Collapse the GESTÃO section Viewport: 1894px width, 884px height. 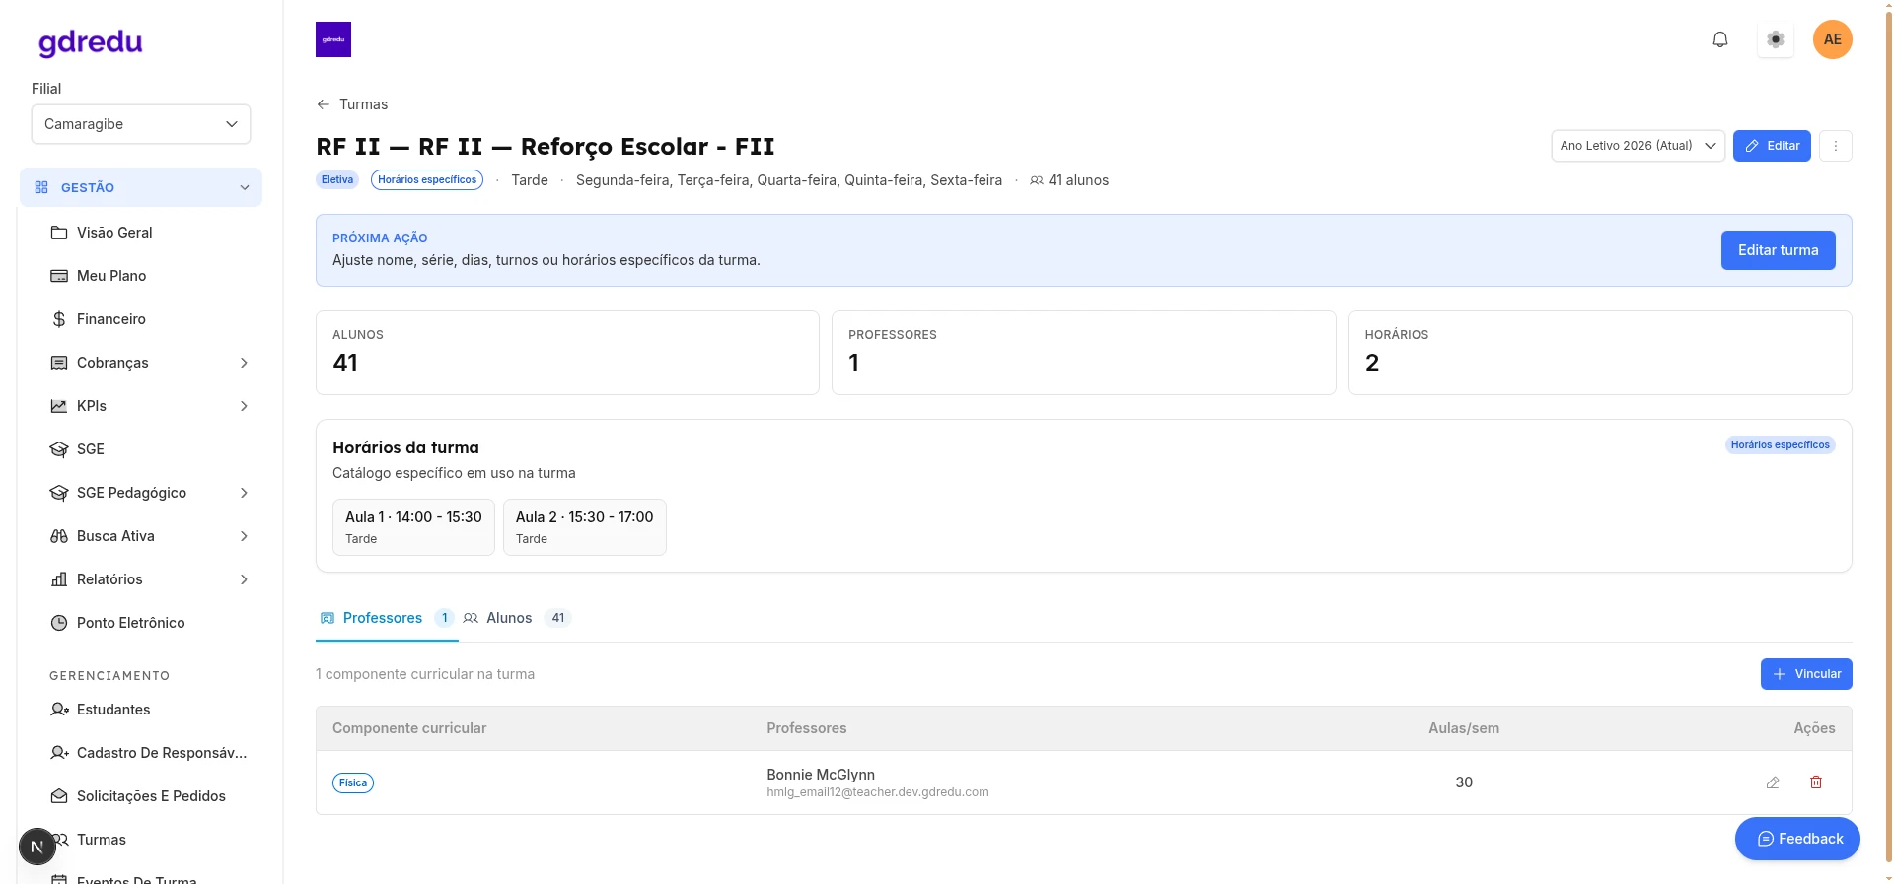(141, 187)
